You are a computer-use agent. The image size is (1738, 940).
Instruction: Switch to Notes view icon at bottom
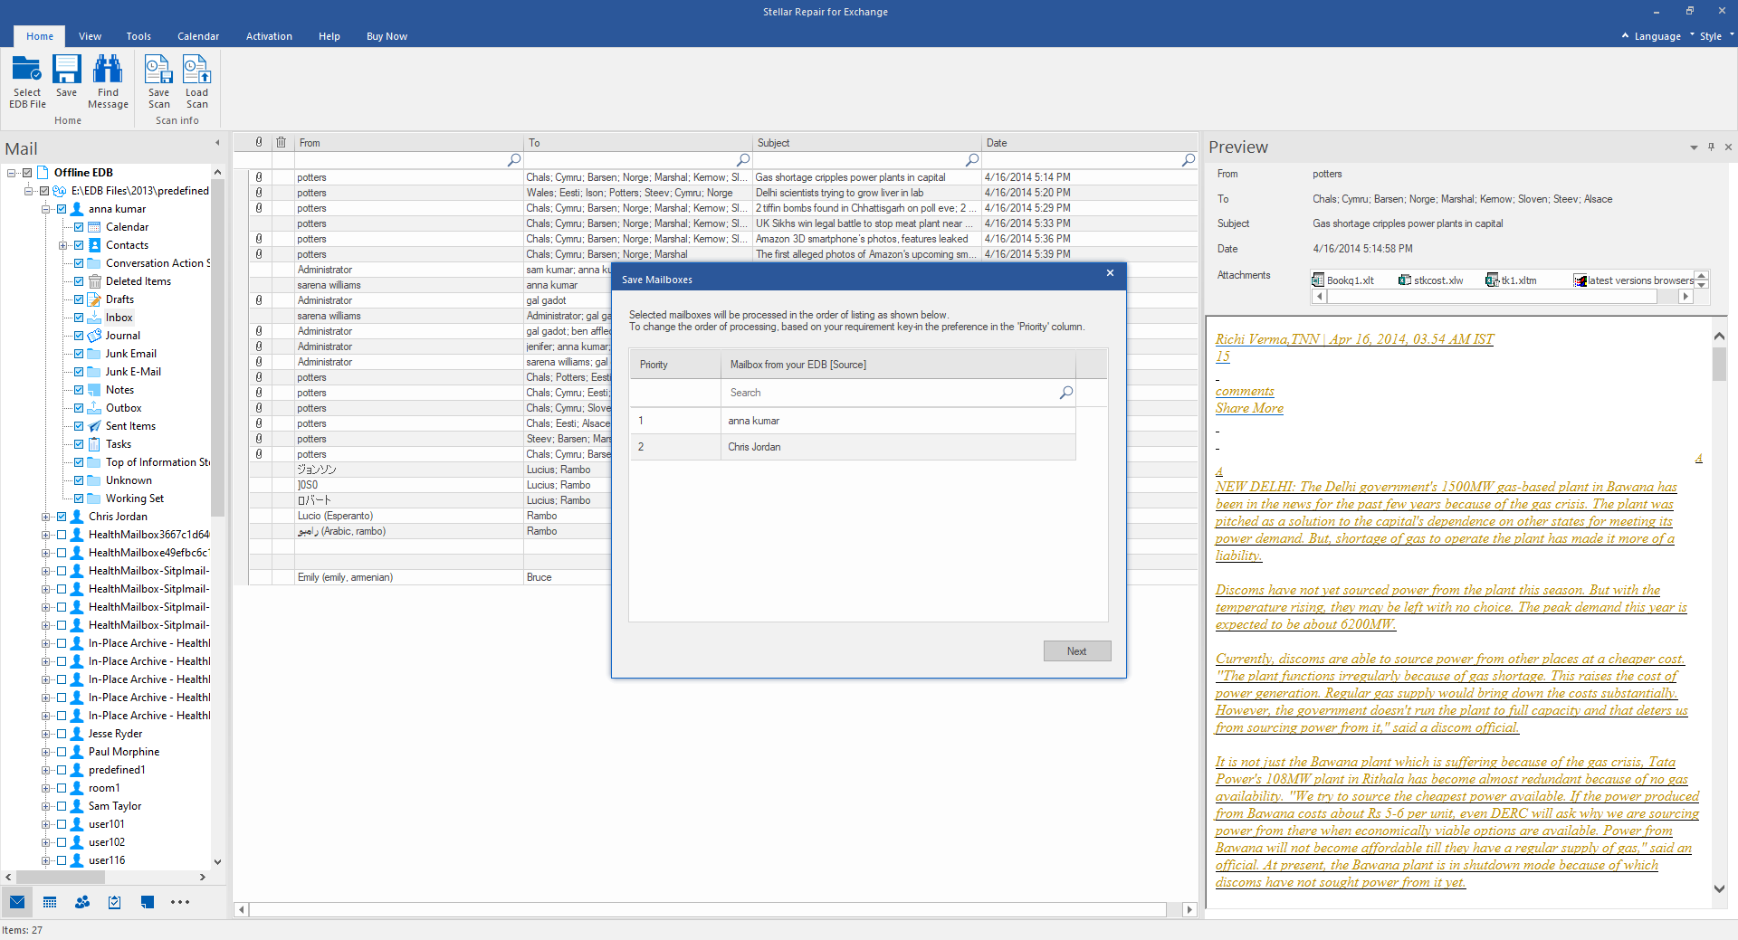[148, 902]
